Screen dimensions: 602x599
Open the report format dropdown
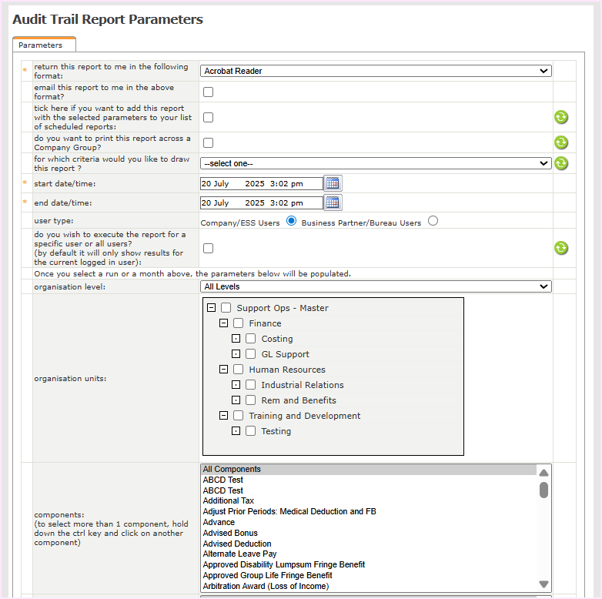[376, 71]
